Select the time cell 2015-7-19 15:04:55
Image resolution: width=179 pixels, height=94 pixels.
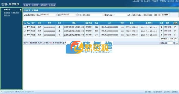[x=149, y=35]
